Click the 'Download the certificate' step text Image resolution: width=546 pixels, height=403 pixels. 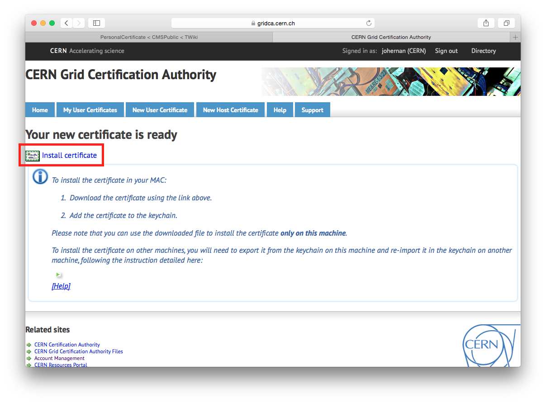point(141,198)
